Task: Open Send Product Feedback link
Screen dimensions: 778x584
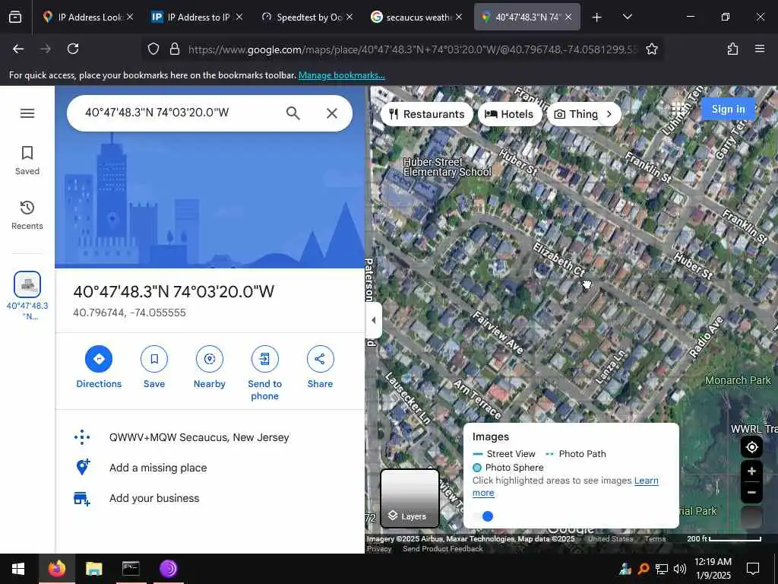Action: pos(443,549)
